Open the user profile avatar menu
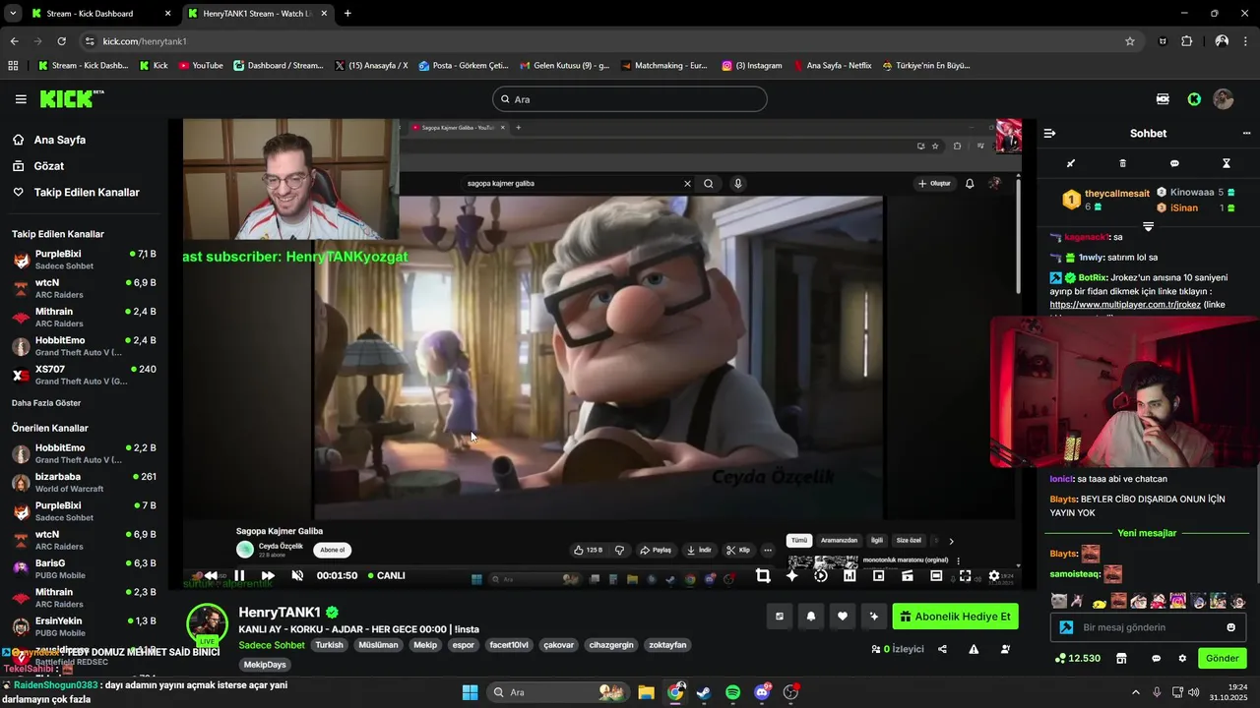 (x=1224, y=99)
